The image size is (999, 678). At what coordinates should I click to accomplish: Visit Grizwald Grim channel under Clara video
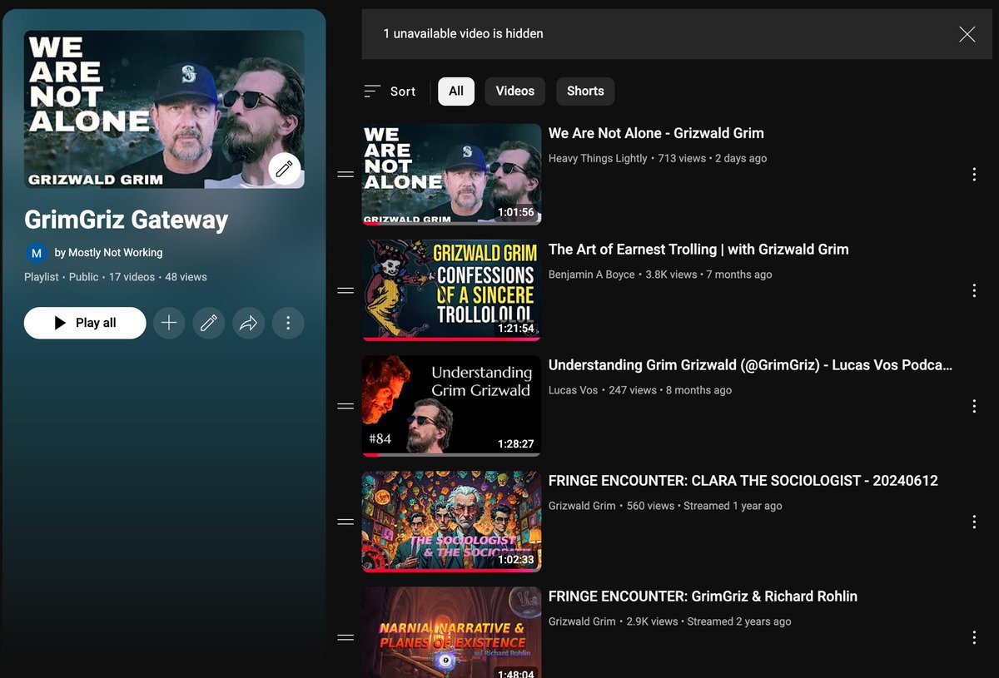click(582, 506)
